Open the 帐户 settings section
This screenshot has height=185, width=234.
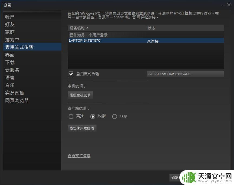32,17
